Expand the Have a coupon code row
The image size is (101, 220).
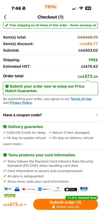(50, 115)
